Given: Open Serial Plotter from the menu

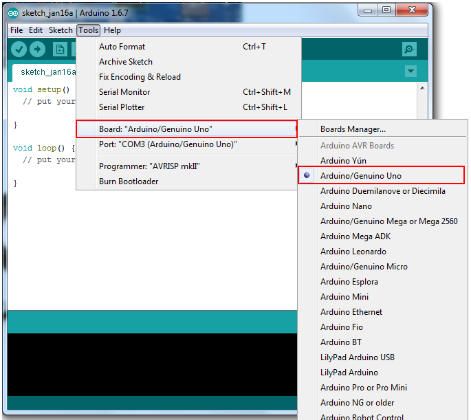Looking at the screenshot, I should pos(187,107).
